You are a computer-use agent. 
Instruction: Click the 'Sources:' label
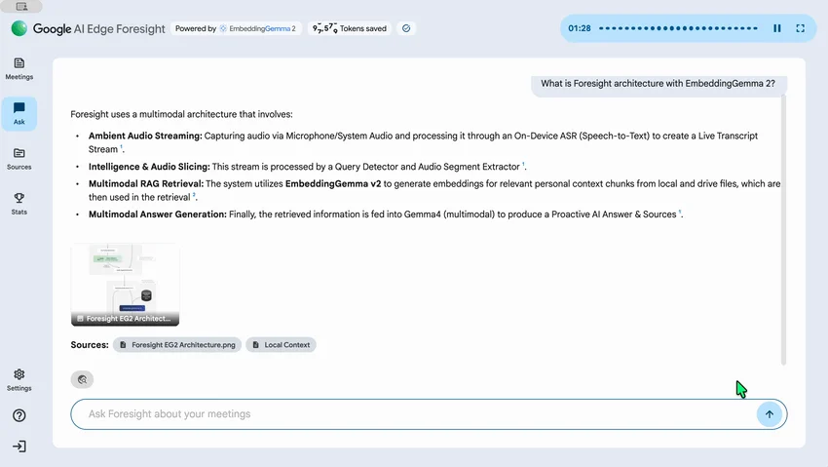point(90,345)
